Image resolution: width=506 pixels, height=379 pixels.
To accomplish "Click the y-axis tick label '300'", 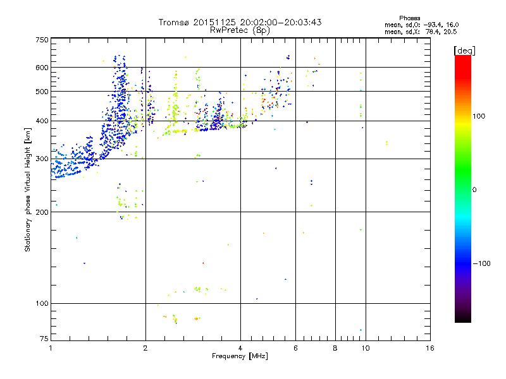I will 42,159.
